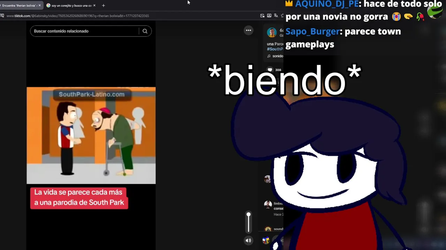Click the South Park video to pause
This screenshot has height=250, width=446.
click(x=91, y=135)
